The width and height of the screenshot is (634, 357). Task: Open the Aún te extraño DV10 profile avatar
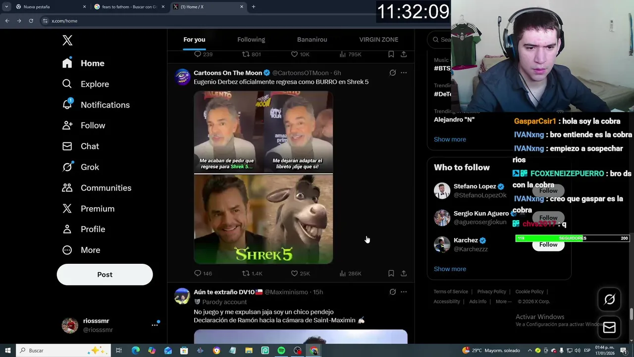pyautogui.click(x=182, y=296)
